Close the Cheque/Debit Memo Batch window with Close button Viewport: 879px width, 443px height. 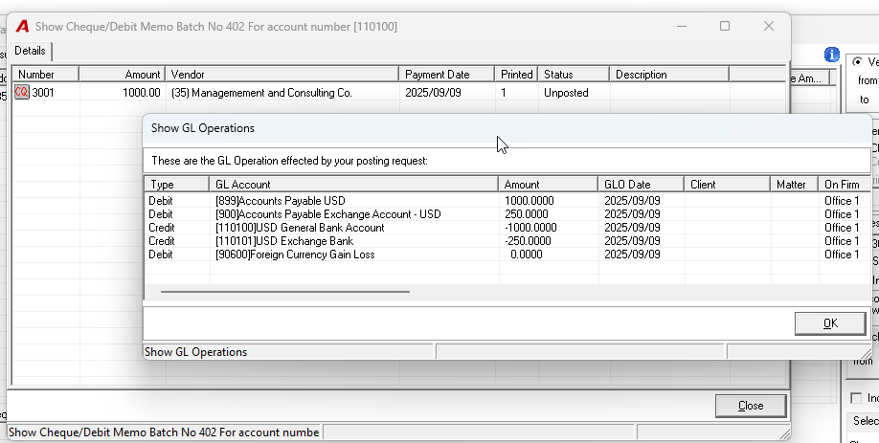pyautogui.click(x=751, y=406)
